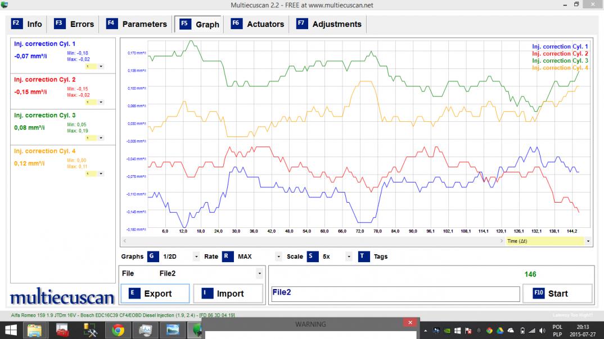
Task: Open the F2 Info tab
Action: pos(27,24)
